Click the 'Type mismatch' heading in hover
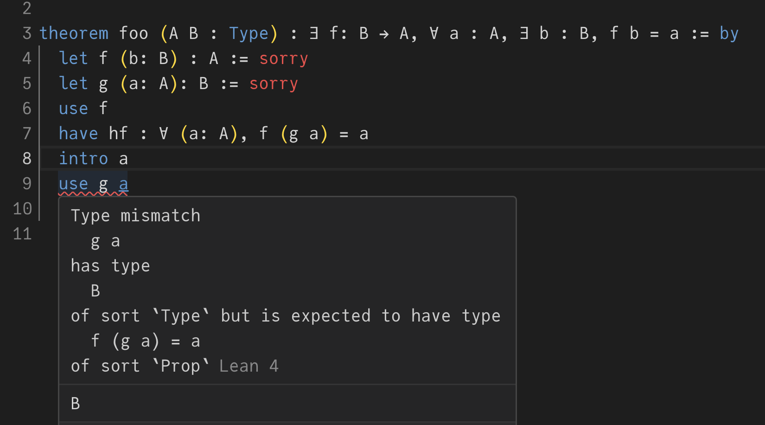 pyautogui.click(x=135, y=216)
